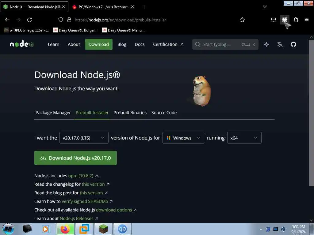Open the Certification external link

click(168, 44)
